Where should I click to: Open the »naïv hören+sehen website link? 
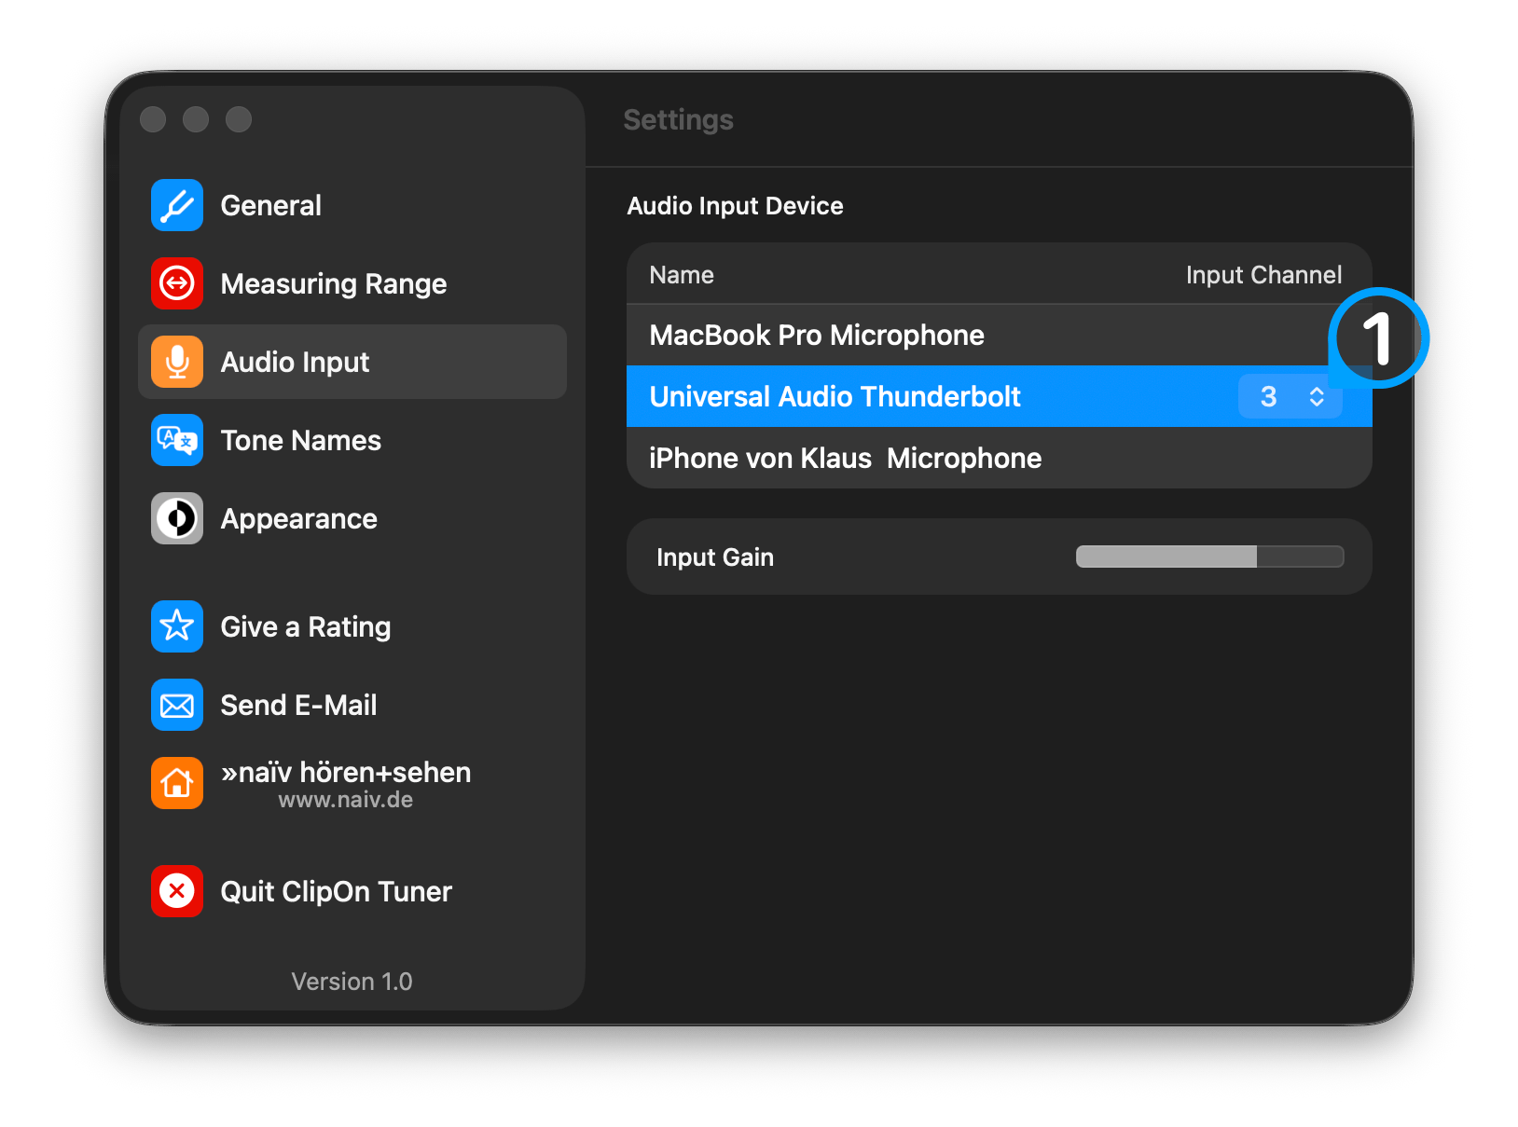coord(352,783)
